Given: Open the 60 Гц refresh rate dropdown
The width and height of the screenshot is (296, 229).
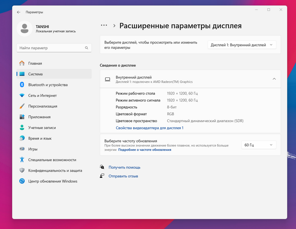Looking at the screenshot, I should click(x=259, y=145).
